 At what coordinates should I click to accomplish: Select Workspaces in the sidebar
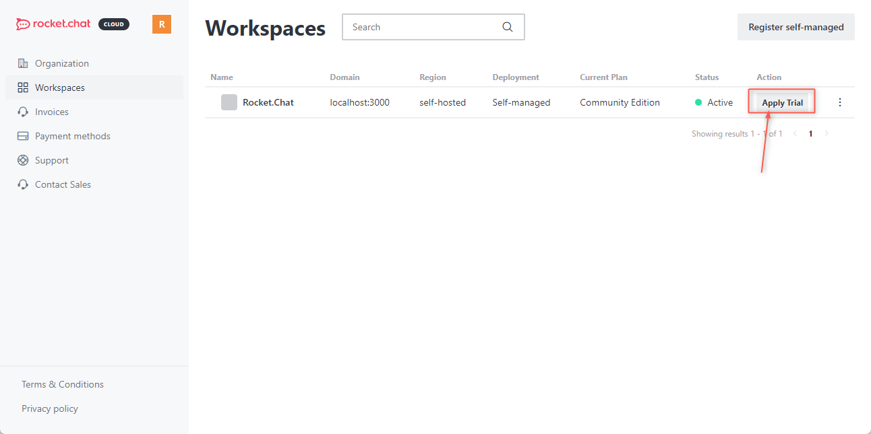coord(94,87)
